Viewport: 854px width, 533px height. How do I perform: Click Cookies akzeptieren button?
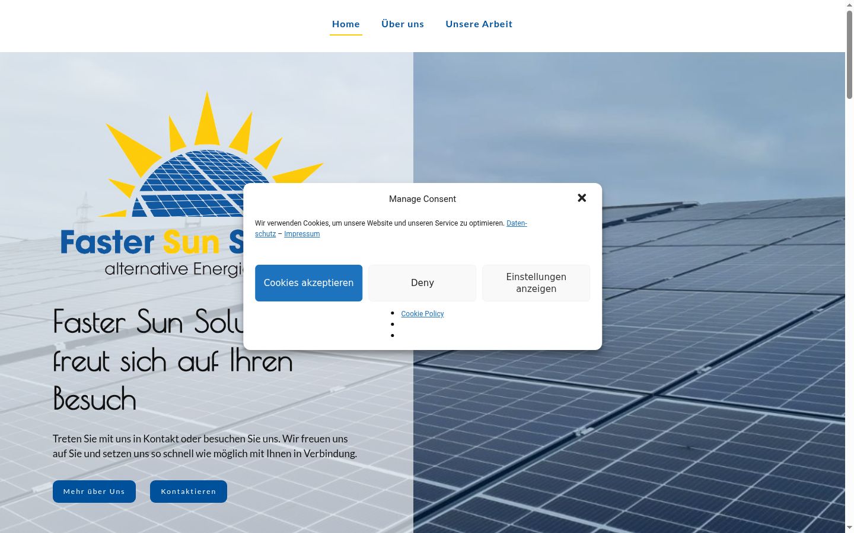pos(308,283)
